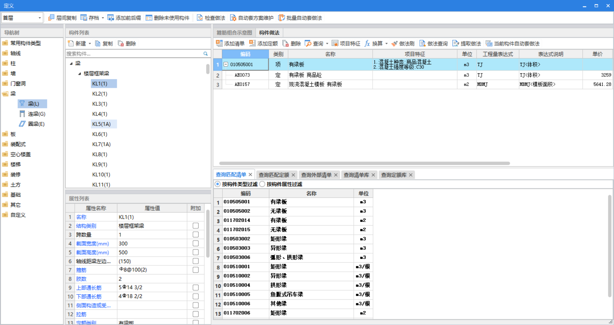Click the 做法查询 icon

(x=422, y=43)
